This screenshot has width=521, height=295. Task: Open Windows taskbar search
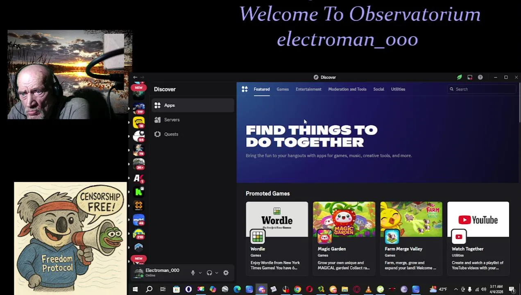click(149, 289)
